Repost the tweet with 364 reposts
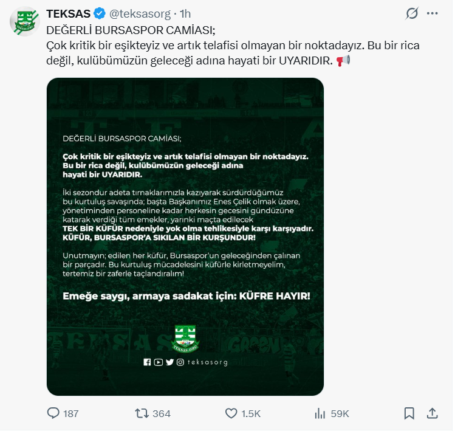The height and width of the screenshot is (431, 455). pos(141,413)
